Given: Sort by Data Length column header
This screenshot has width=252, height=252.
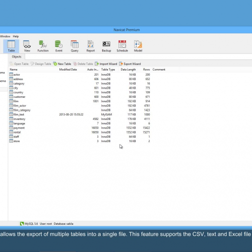Looking at the screenshot, I should tap(128, 70).
